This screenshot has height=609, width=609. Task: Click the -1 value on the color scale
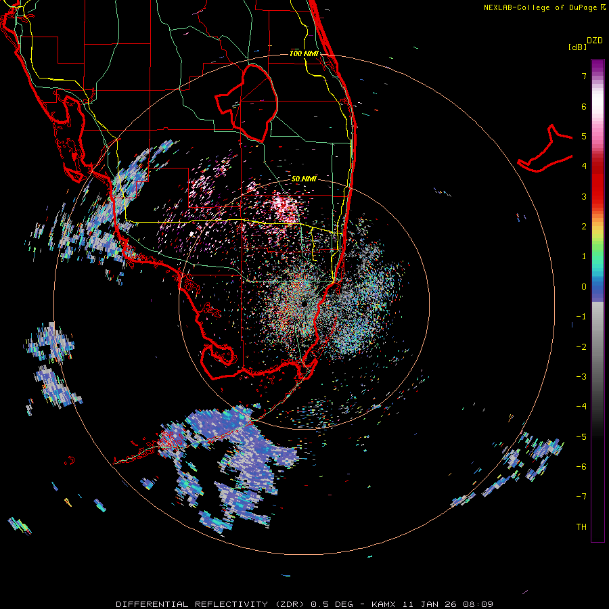pos(581,317)
